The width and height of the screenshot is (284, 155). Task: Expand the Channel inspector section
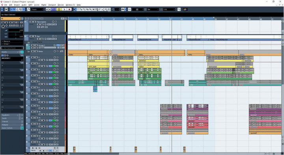[12, 121]
